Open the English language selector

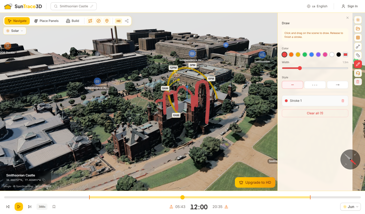point(317,6)
